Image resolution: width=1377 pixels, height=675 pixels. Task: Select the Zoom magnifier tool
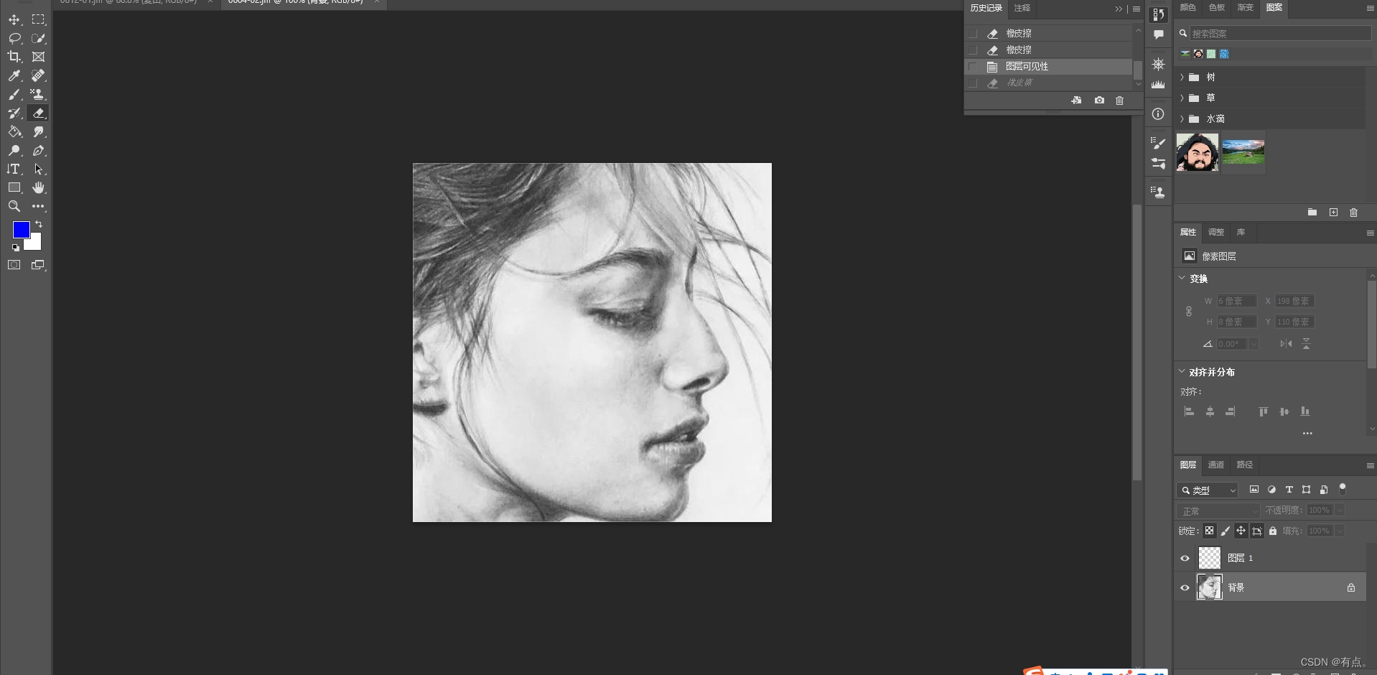[14, 206]
